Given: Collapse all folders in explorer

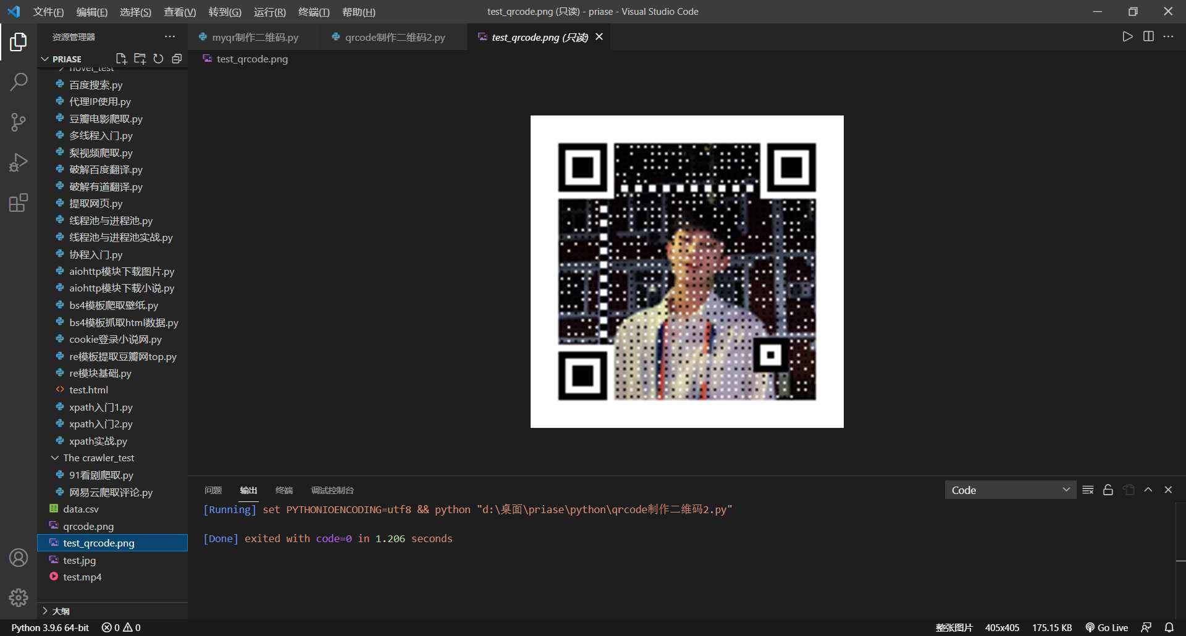Looking at the screenshot, I should tap(177, 59).
